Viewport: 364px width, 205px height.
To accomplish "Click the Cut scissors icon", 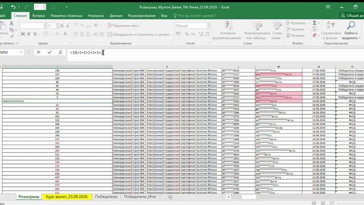I will pos(11,23).
